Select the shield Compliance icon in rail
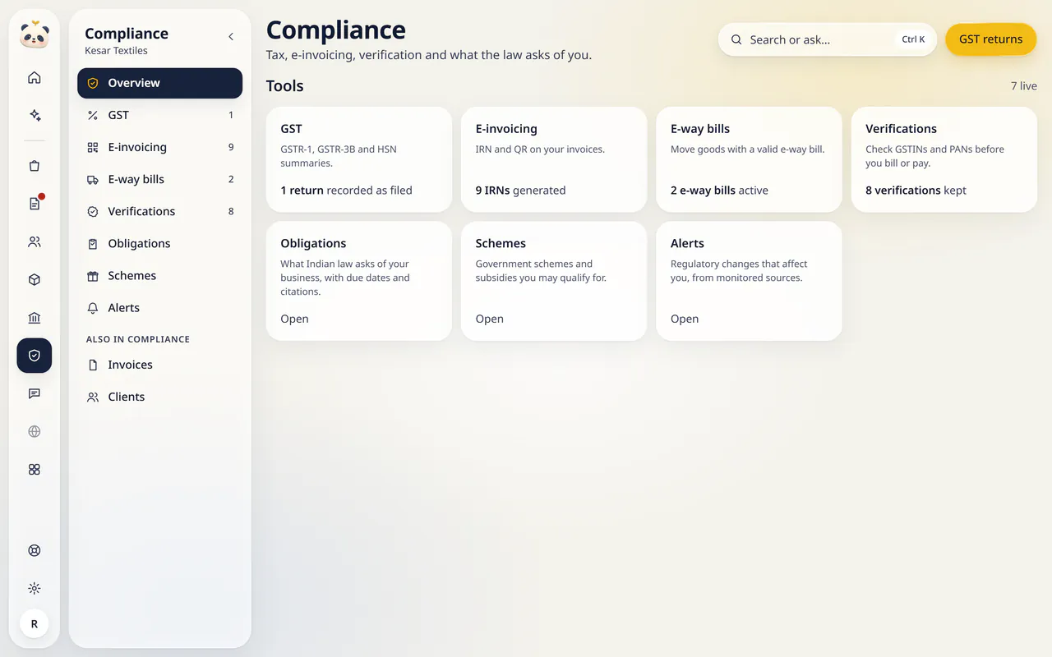The width and height of the screenshot is (1052, 657). pos(35,356)
